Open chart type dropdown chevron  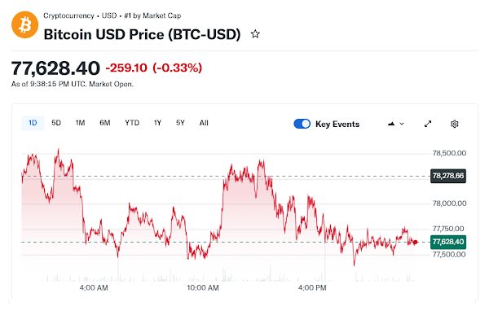tap(402, 124)
